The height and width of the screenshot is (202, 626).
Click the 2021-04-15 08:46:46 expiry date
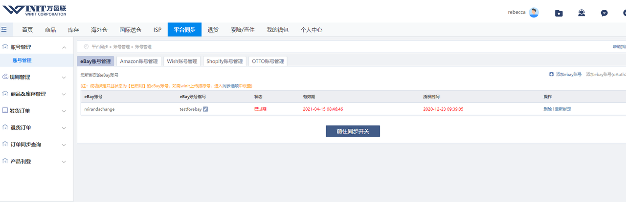[x=323, y=109]
